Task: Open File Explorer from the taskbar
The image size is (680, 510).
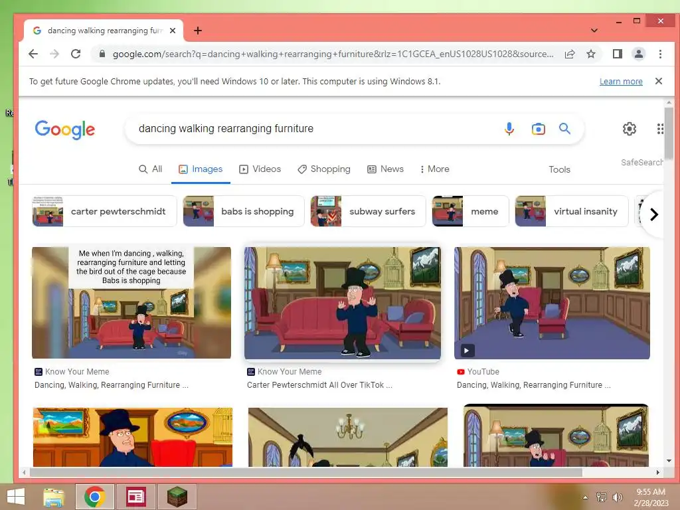Action: tap(54, 497)
